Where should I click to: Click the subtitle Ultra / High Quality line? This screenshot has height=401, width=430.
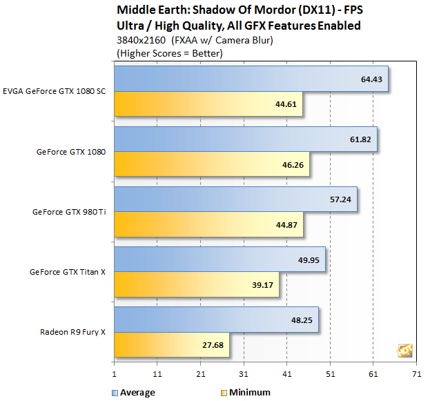pos(239,26)
